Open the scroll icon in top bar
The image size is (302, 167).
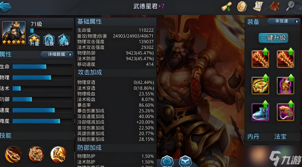[x=226, y=7]
